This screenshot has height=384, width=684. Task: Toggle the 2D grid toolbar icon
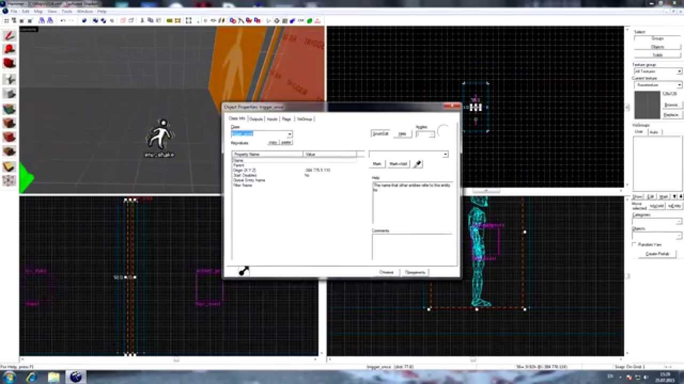coord(6,21)
